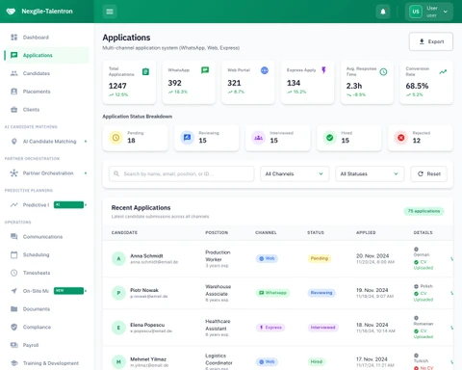Image resolution: width=462 pixels, height=370 pixels.
Task: Click the Total Applications clipboard icon
Action: pos(145,71)
